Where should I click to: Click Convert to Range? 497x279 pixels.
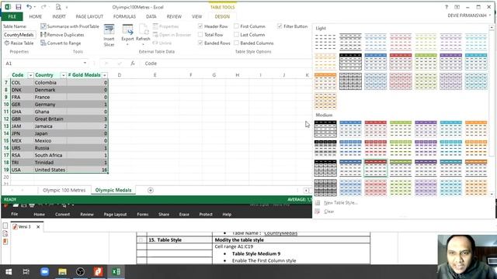tap(61, 43)
